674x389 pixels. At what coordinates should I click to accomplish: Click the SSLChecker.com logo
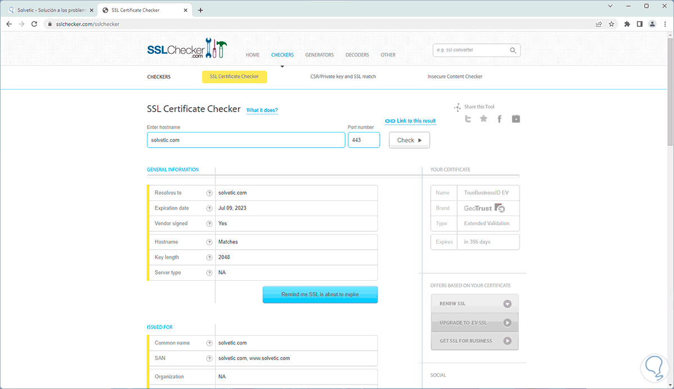point(186,48)
